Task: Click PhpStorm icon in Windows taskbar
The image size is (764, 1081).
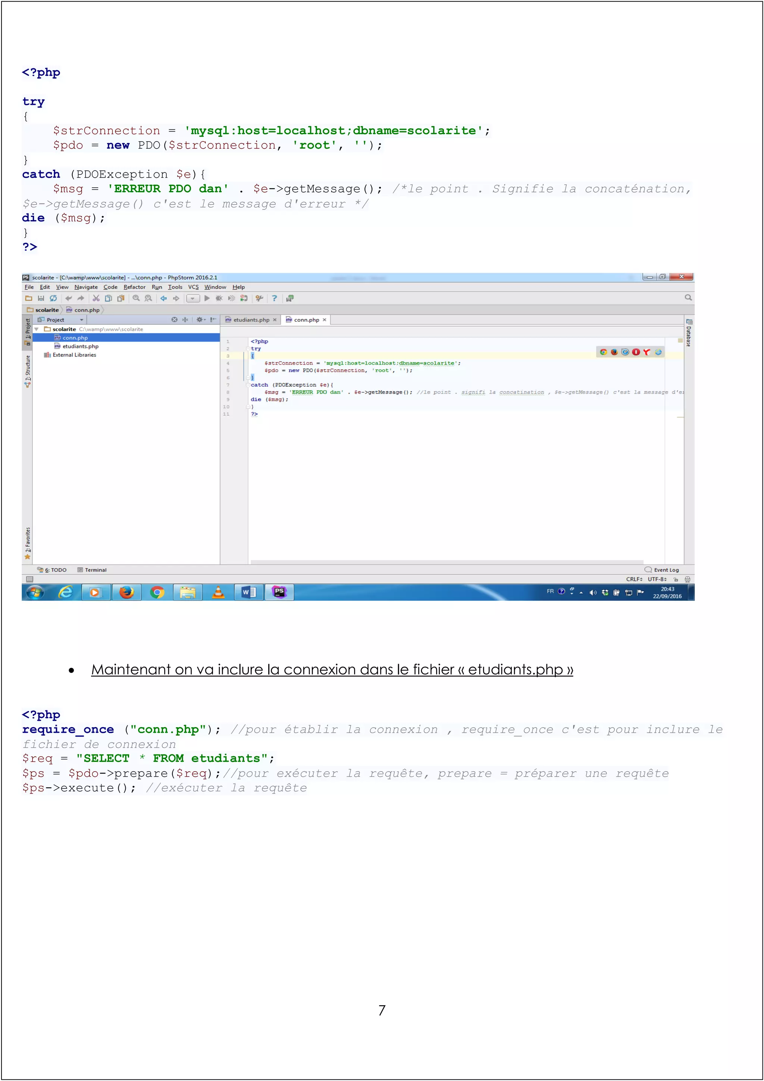Action: [279, 592]
